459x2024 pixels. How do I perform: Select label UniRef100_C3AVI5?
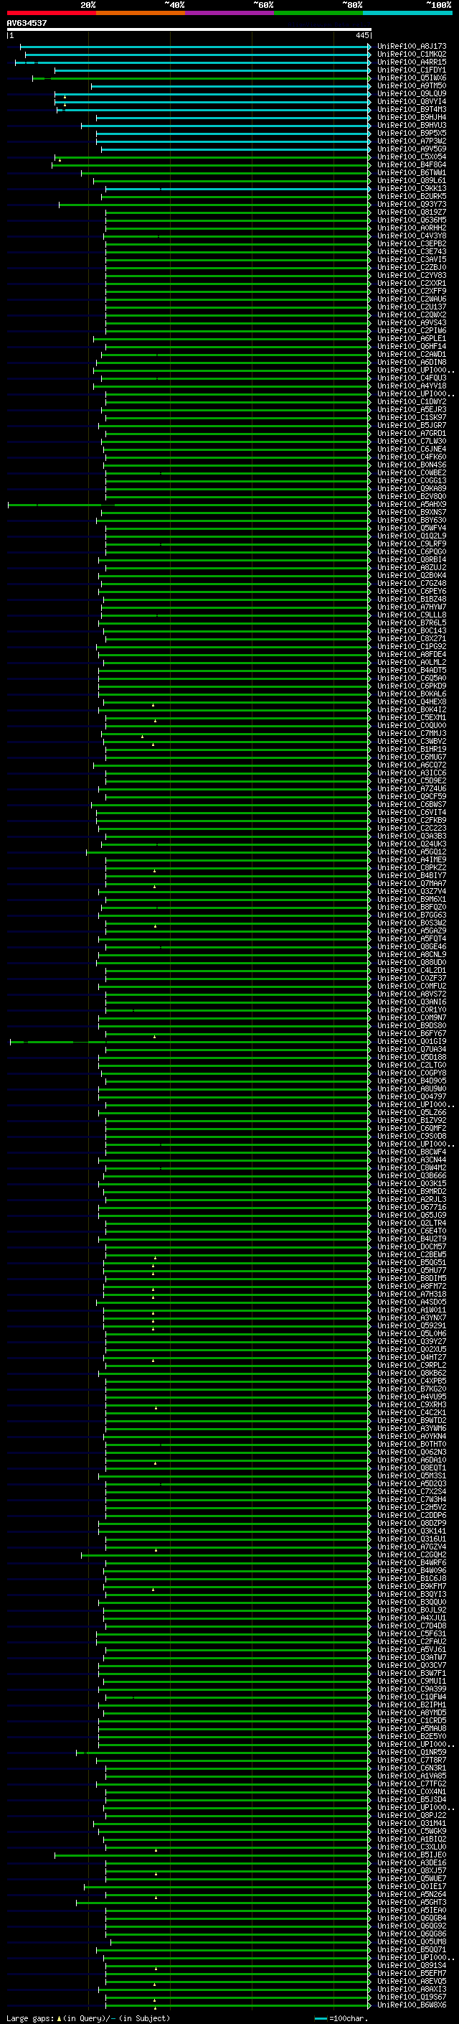pyautogui.click(x=412, y=259)
